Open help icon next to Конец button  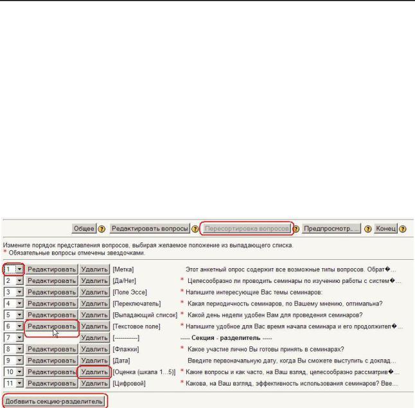tap(403, 229)
